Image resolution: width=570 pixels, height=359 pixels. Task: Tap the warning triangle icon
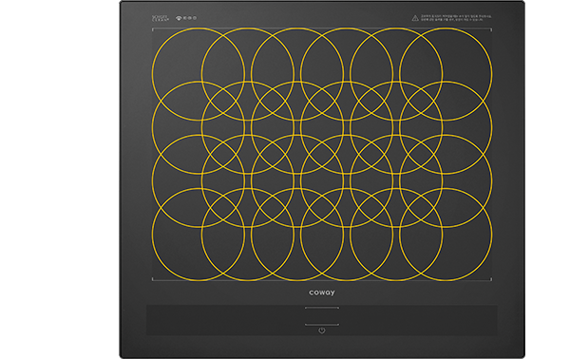click(415, 18)
